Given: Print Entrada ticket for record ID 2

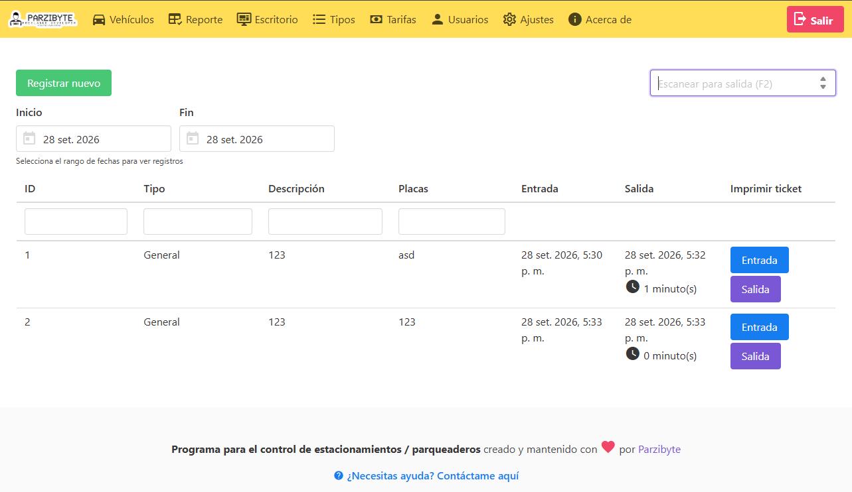Looking at the screenshot, I should (x=760, y=327).
